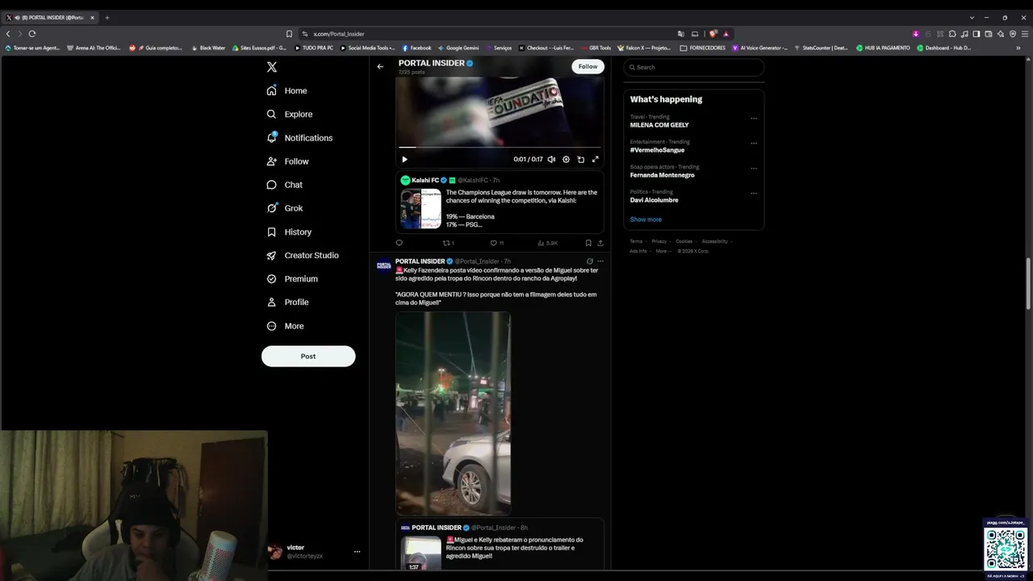Open the X logo home link

272,68
